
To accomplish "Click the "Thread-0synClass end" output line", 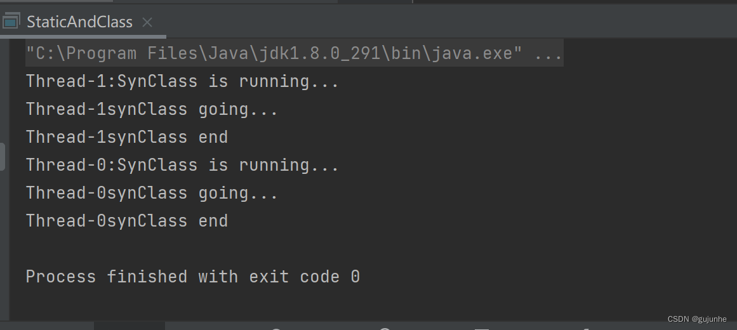I will point(127,221).
